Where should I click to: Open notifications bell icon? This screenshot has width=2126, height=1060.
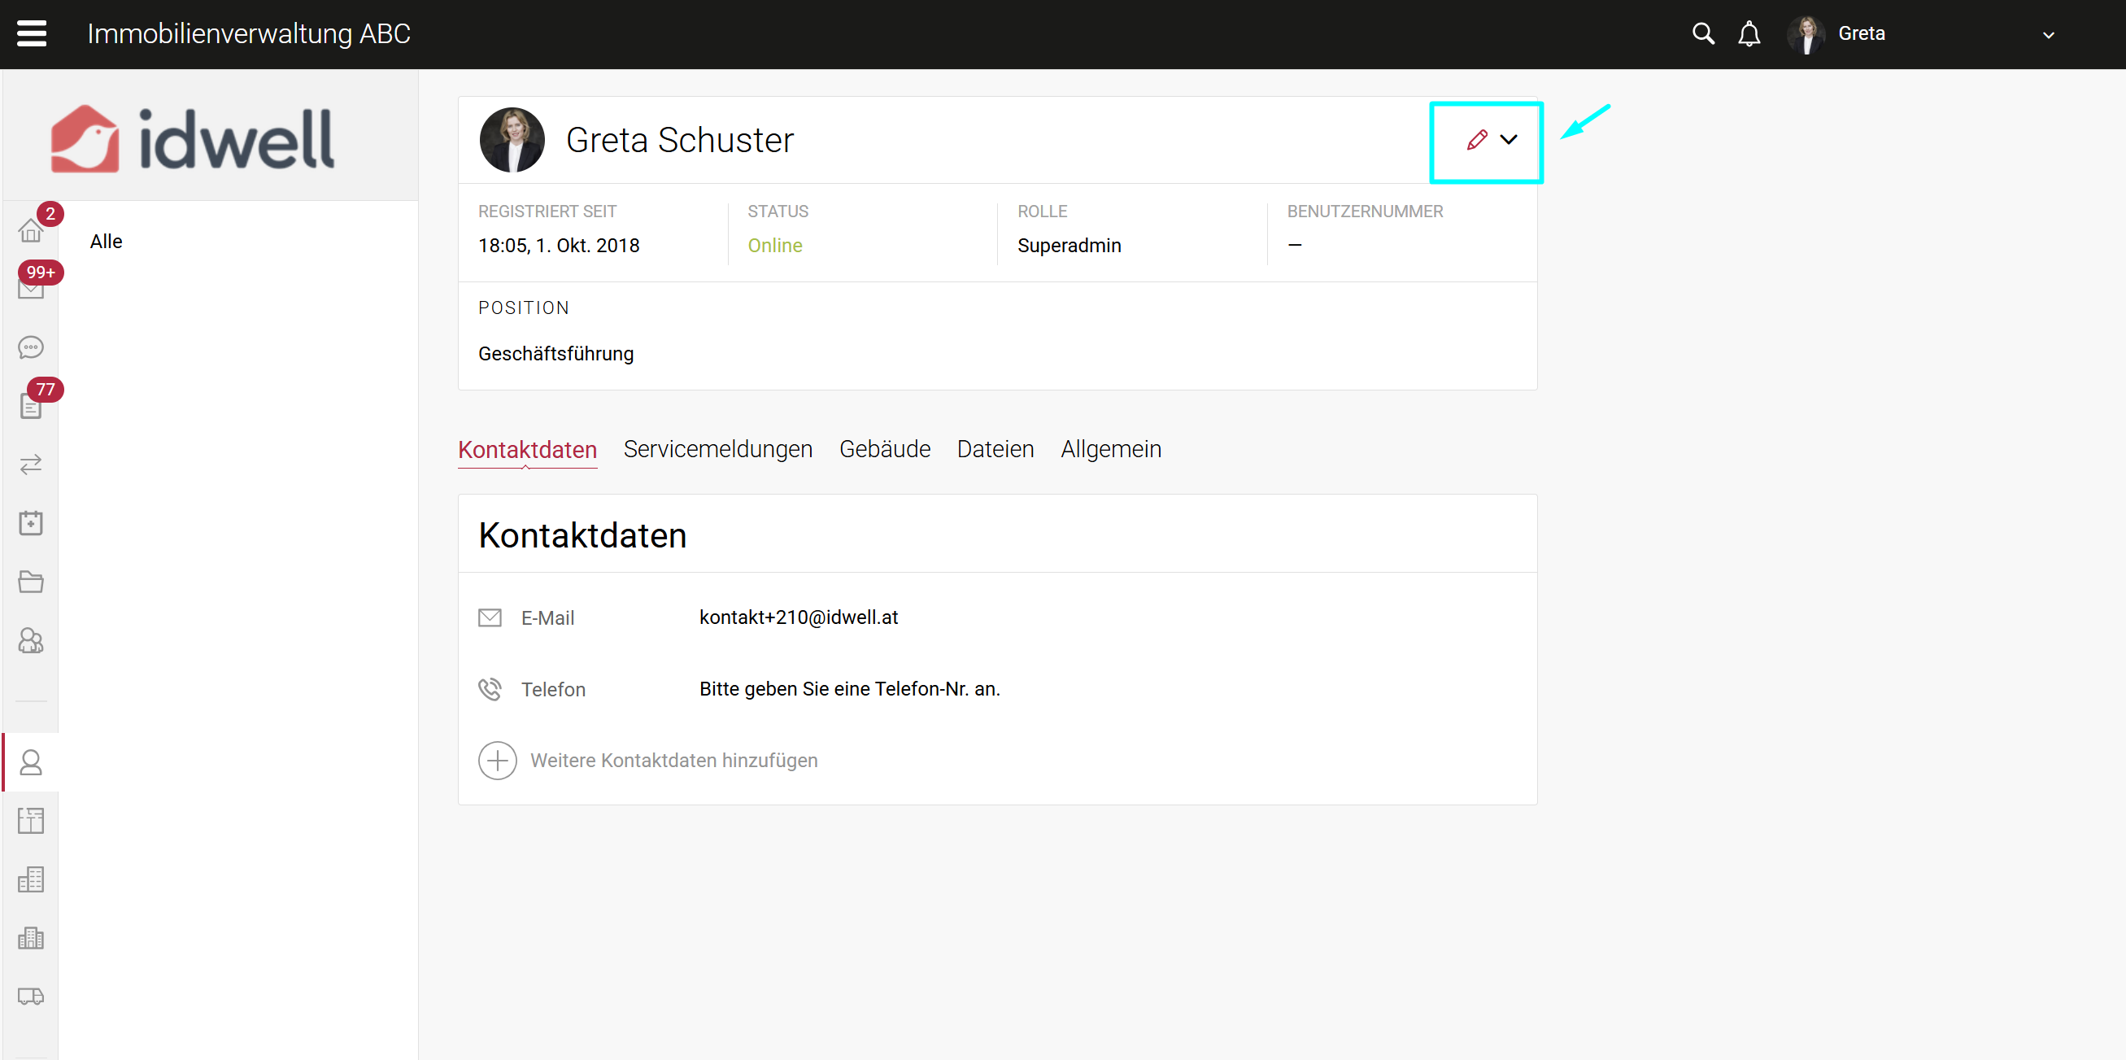pyautogui.click(x=1749, y=34)
